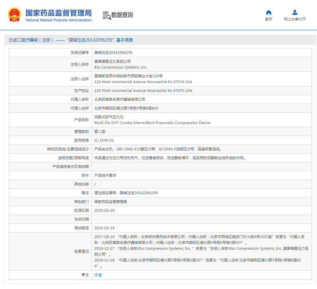Click the Bio Compression Systems, Inc. text
The height and width of the screenshot is (289, 317).
pyautogui.click(x=120, y=67)
